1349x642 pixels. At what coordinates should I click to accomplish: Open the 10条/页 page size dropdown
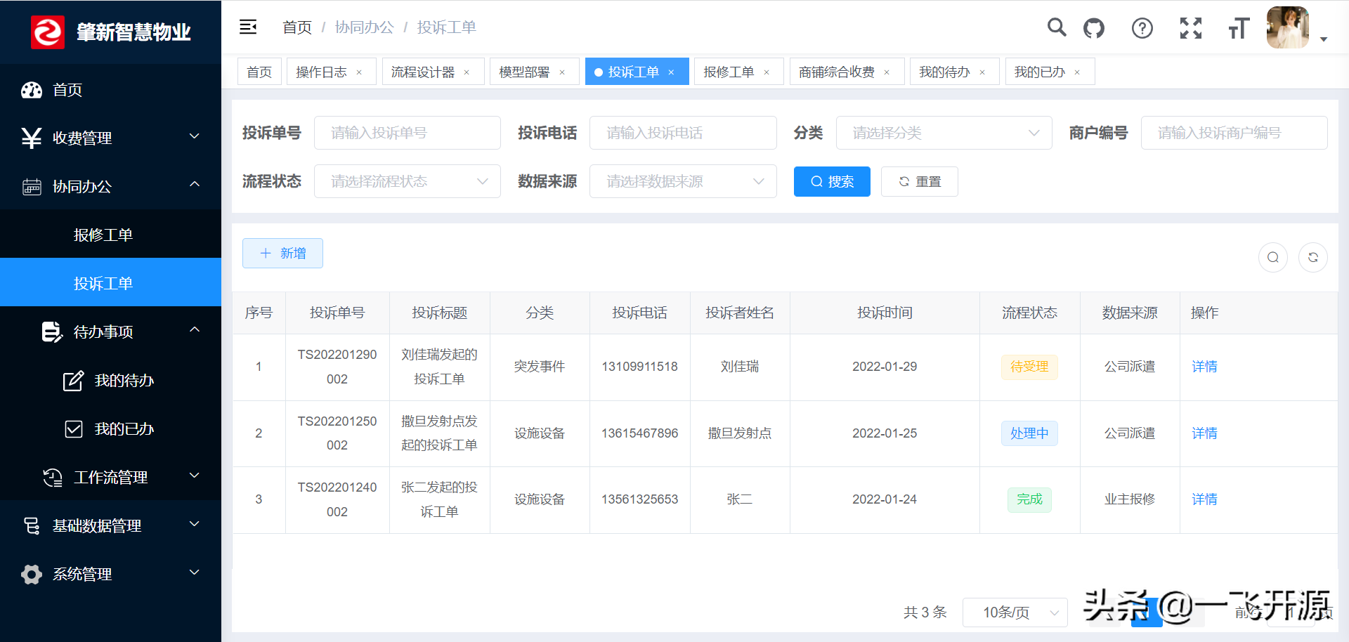pos(1015,612)
